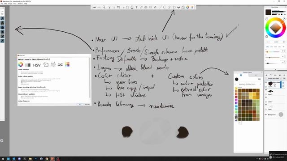The image size is (287, 161).
Task: Click the Windows Start button
Action: pos(3,159)
